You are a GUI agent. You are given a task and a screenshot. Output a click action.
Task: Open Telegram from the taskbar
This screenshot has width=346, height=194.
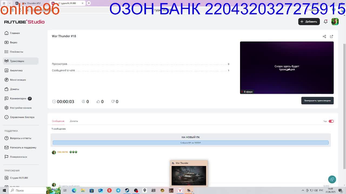coord(118,190)
